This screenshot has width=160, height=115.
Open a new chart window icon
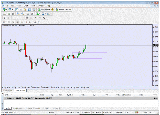tap(4, 10)
